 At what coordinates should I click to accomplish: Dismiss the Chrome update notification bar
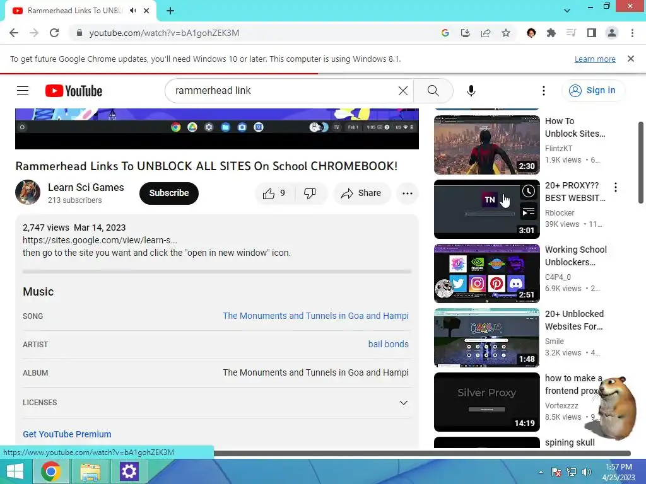click(631, 59)
